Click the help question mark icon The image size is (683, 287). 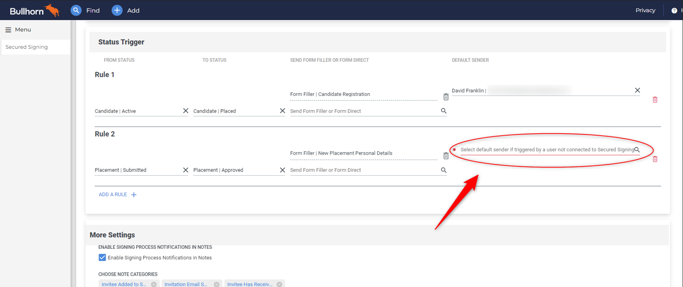coord(674,11)
